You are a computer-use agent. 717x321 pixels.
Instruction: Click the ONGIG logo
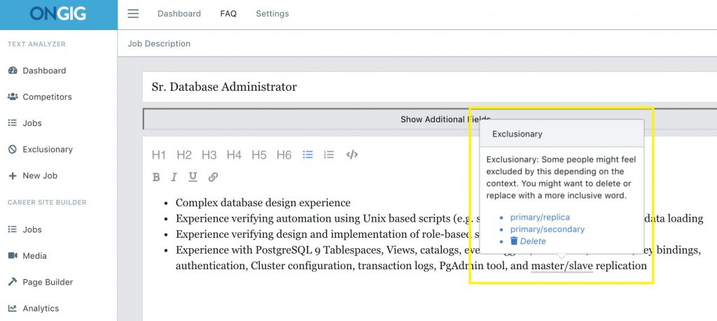tap(58, 14)
